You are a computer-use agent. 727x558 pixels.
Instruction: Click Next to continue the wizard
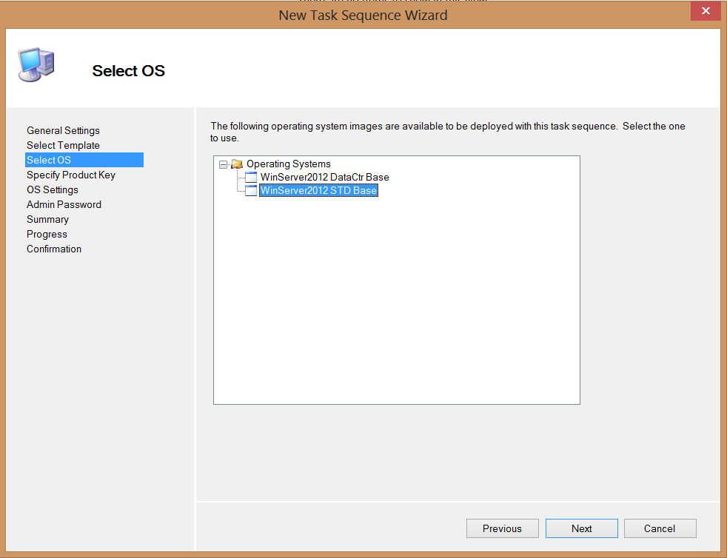(x=581, y=528)
